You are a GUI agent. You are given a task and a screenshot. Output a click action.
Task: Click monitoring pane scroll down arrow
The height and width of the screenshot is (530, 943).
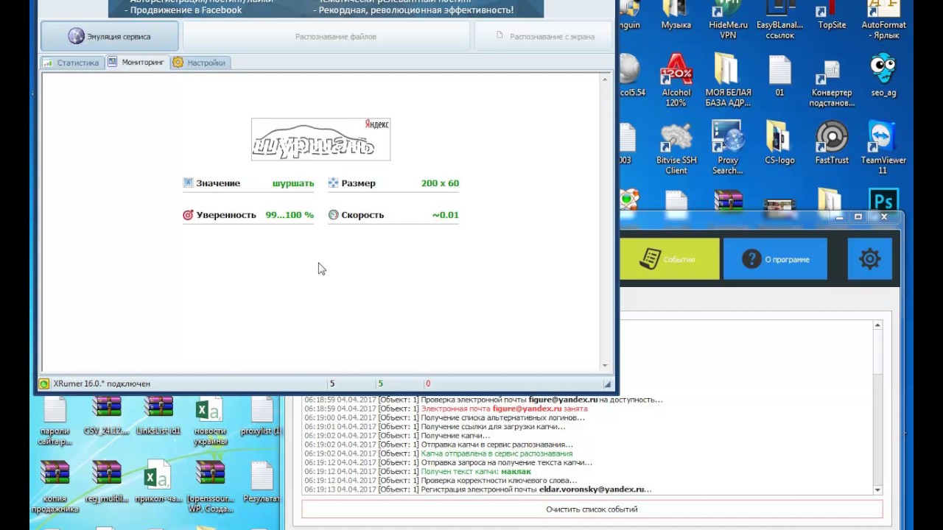605,365
